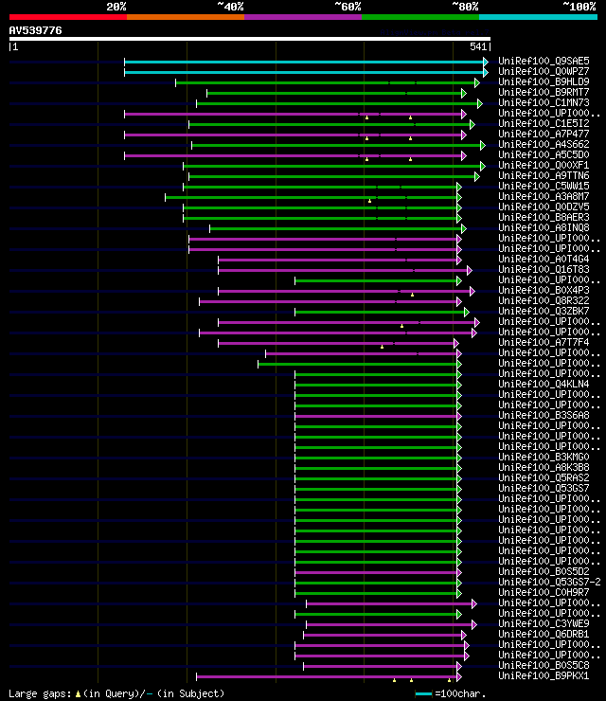Select the UniRef100_B8AER3 label
This screenshot has height=701, width=606.
pos(544,217)
